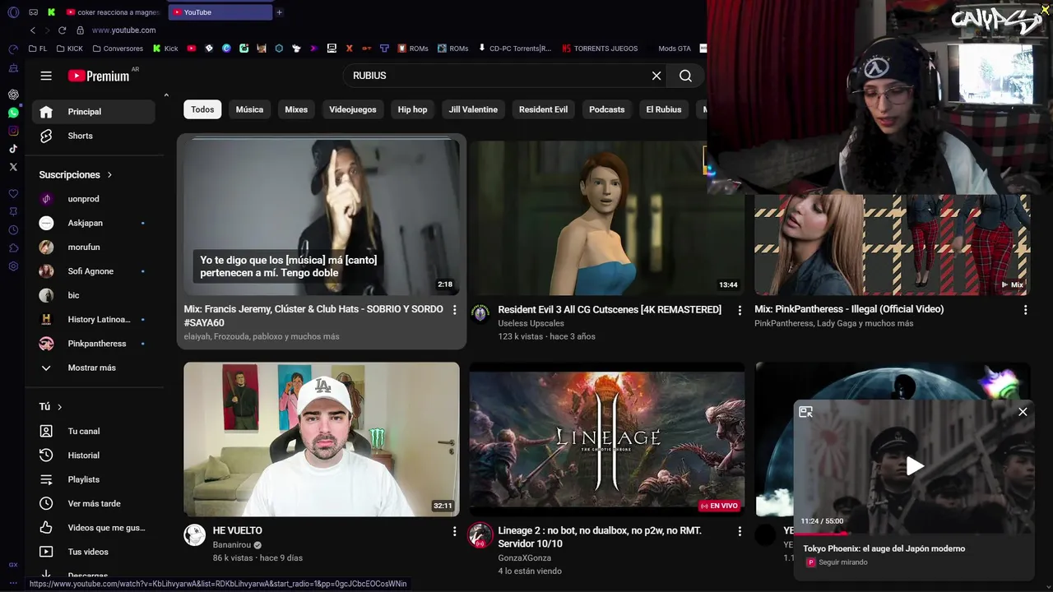Open history clock in Opera sidebar
This screenshot has width=1053, height=592.
tap(13, 230)
